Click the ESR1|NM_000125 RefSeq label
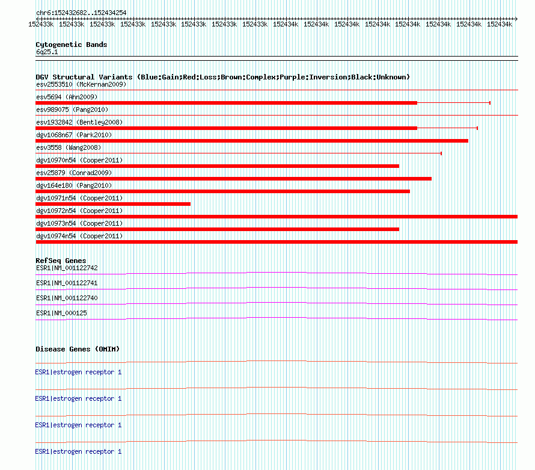 tap(61, 313)
